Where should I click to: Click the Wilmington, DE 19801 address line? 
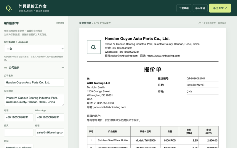click(100, 95)
